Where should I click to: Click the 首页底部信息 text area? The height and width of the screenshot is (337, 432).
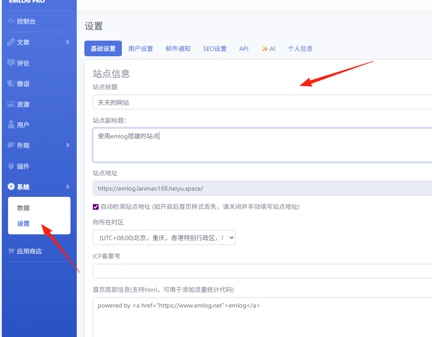[262, 317]
